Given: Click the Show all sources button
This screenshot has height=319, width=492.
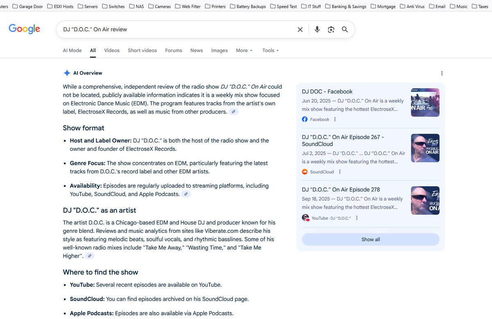Looking at the screenshot, I should pyautogui.click(x=371, y=239).
